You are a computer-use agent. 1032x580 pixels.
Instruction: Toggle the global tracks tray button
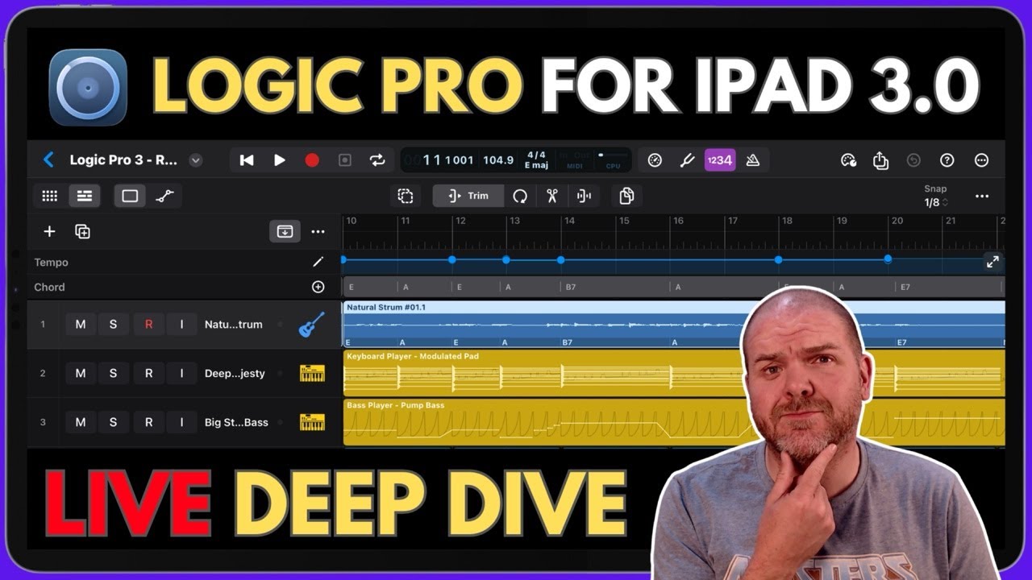pos(285,232)
